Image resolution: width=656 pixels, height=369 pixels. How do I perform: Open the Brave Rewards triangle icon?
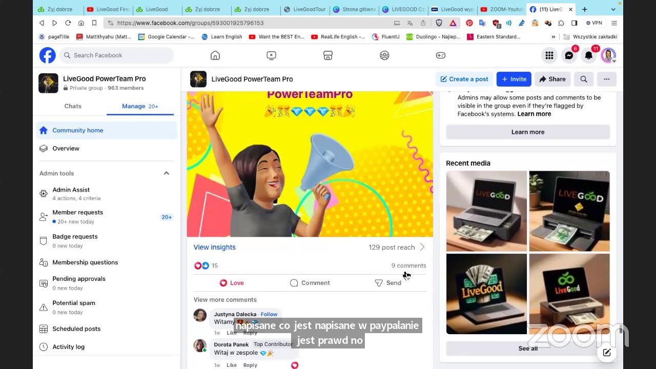pos(453,23)
